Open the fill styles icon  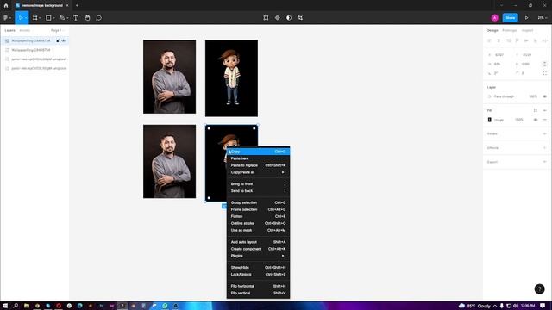pyautogui.click(x=536, y=110)
